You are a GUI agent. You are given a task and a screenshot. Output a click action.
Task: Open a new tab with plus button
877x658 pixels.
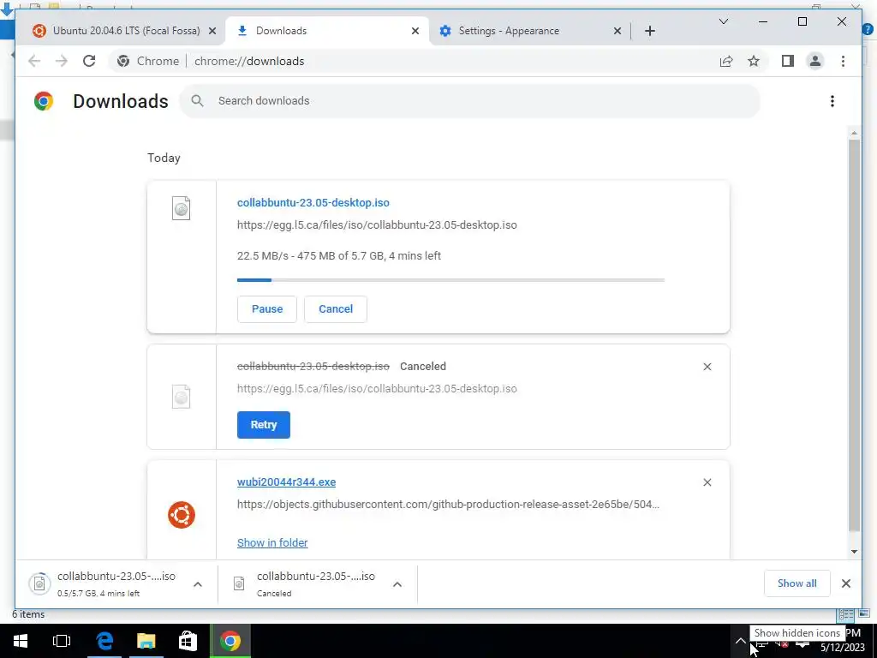click(x=649, y=31)
